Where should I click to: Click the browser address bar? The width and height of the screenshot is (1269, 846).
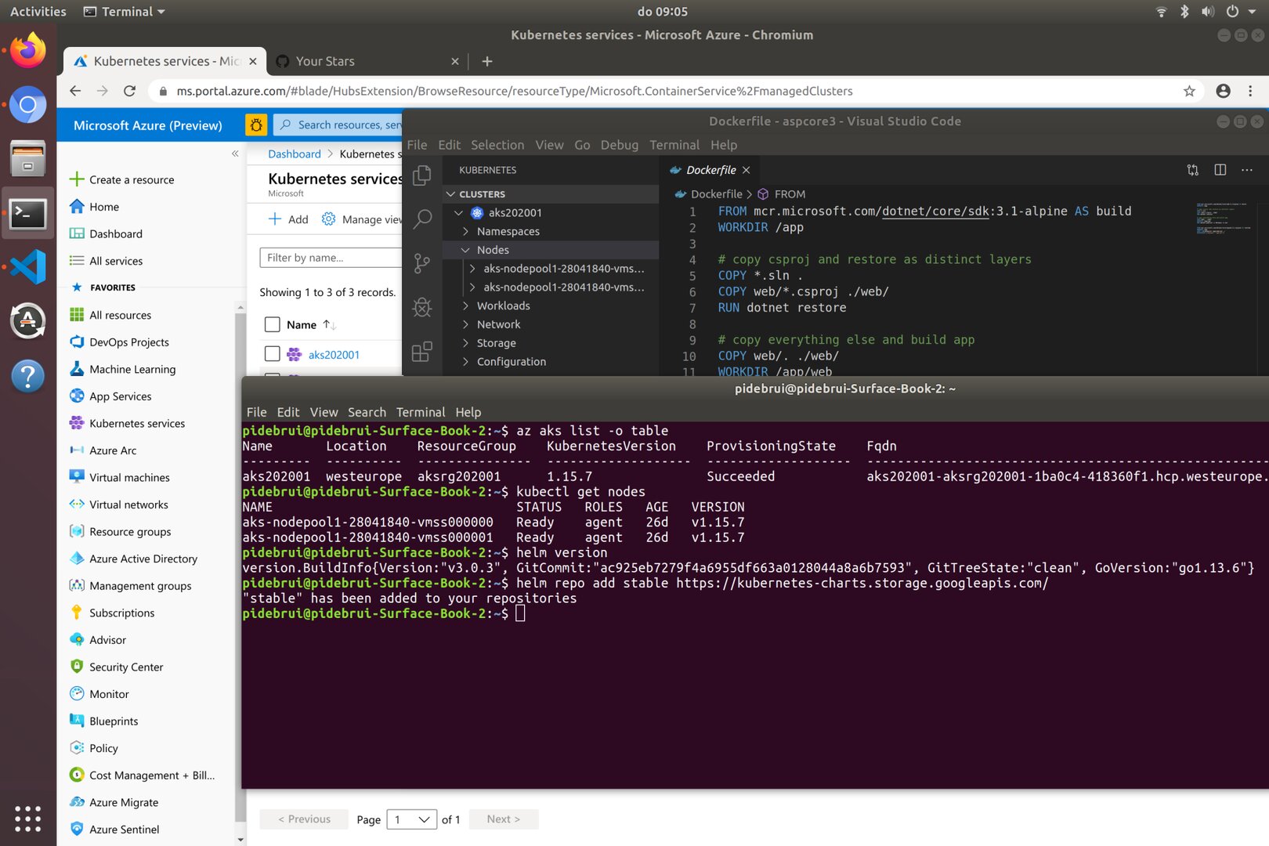[548, 91]
